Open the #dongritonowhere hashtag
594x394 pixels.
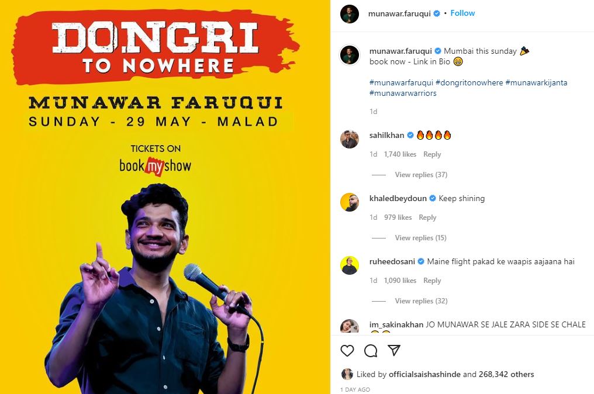point(469,82)
